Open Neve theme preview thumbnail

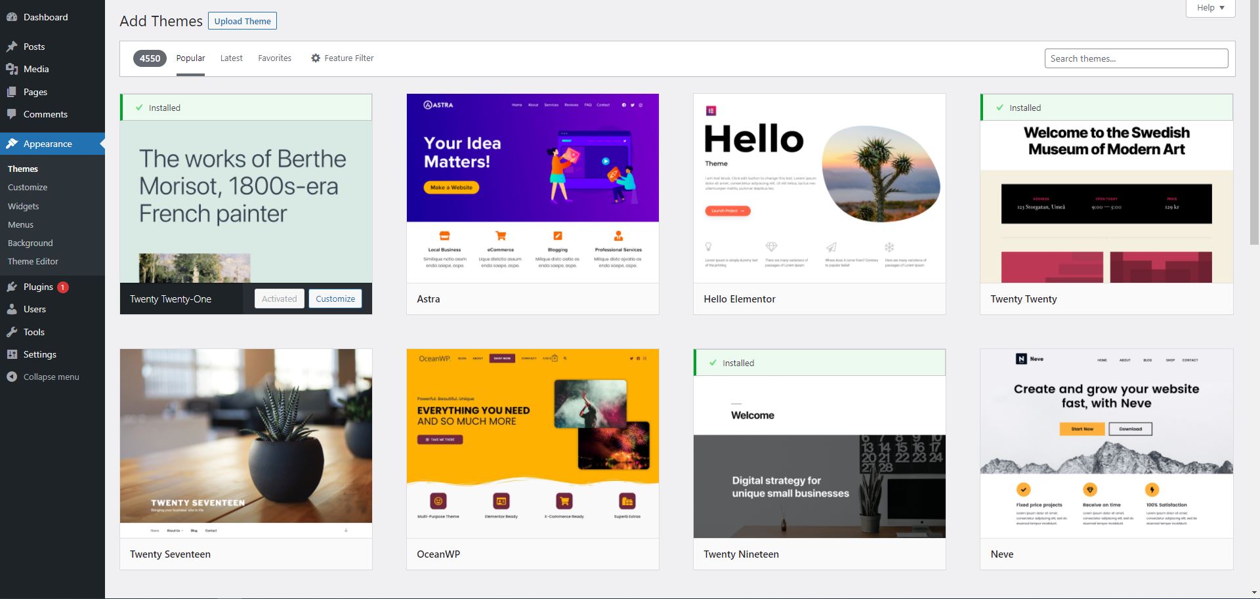pos(1106,444)
